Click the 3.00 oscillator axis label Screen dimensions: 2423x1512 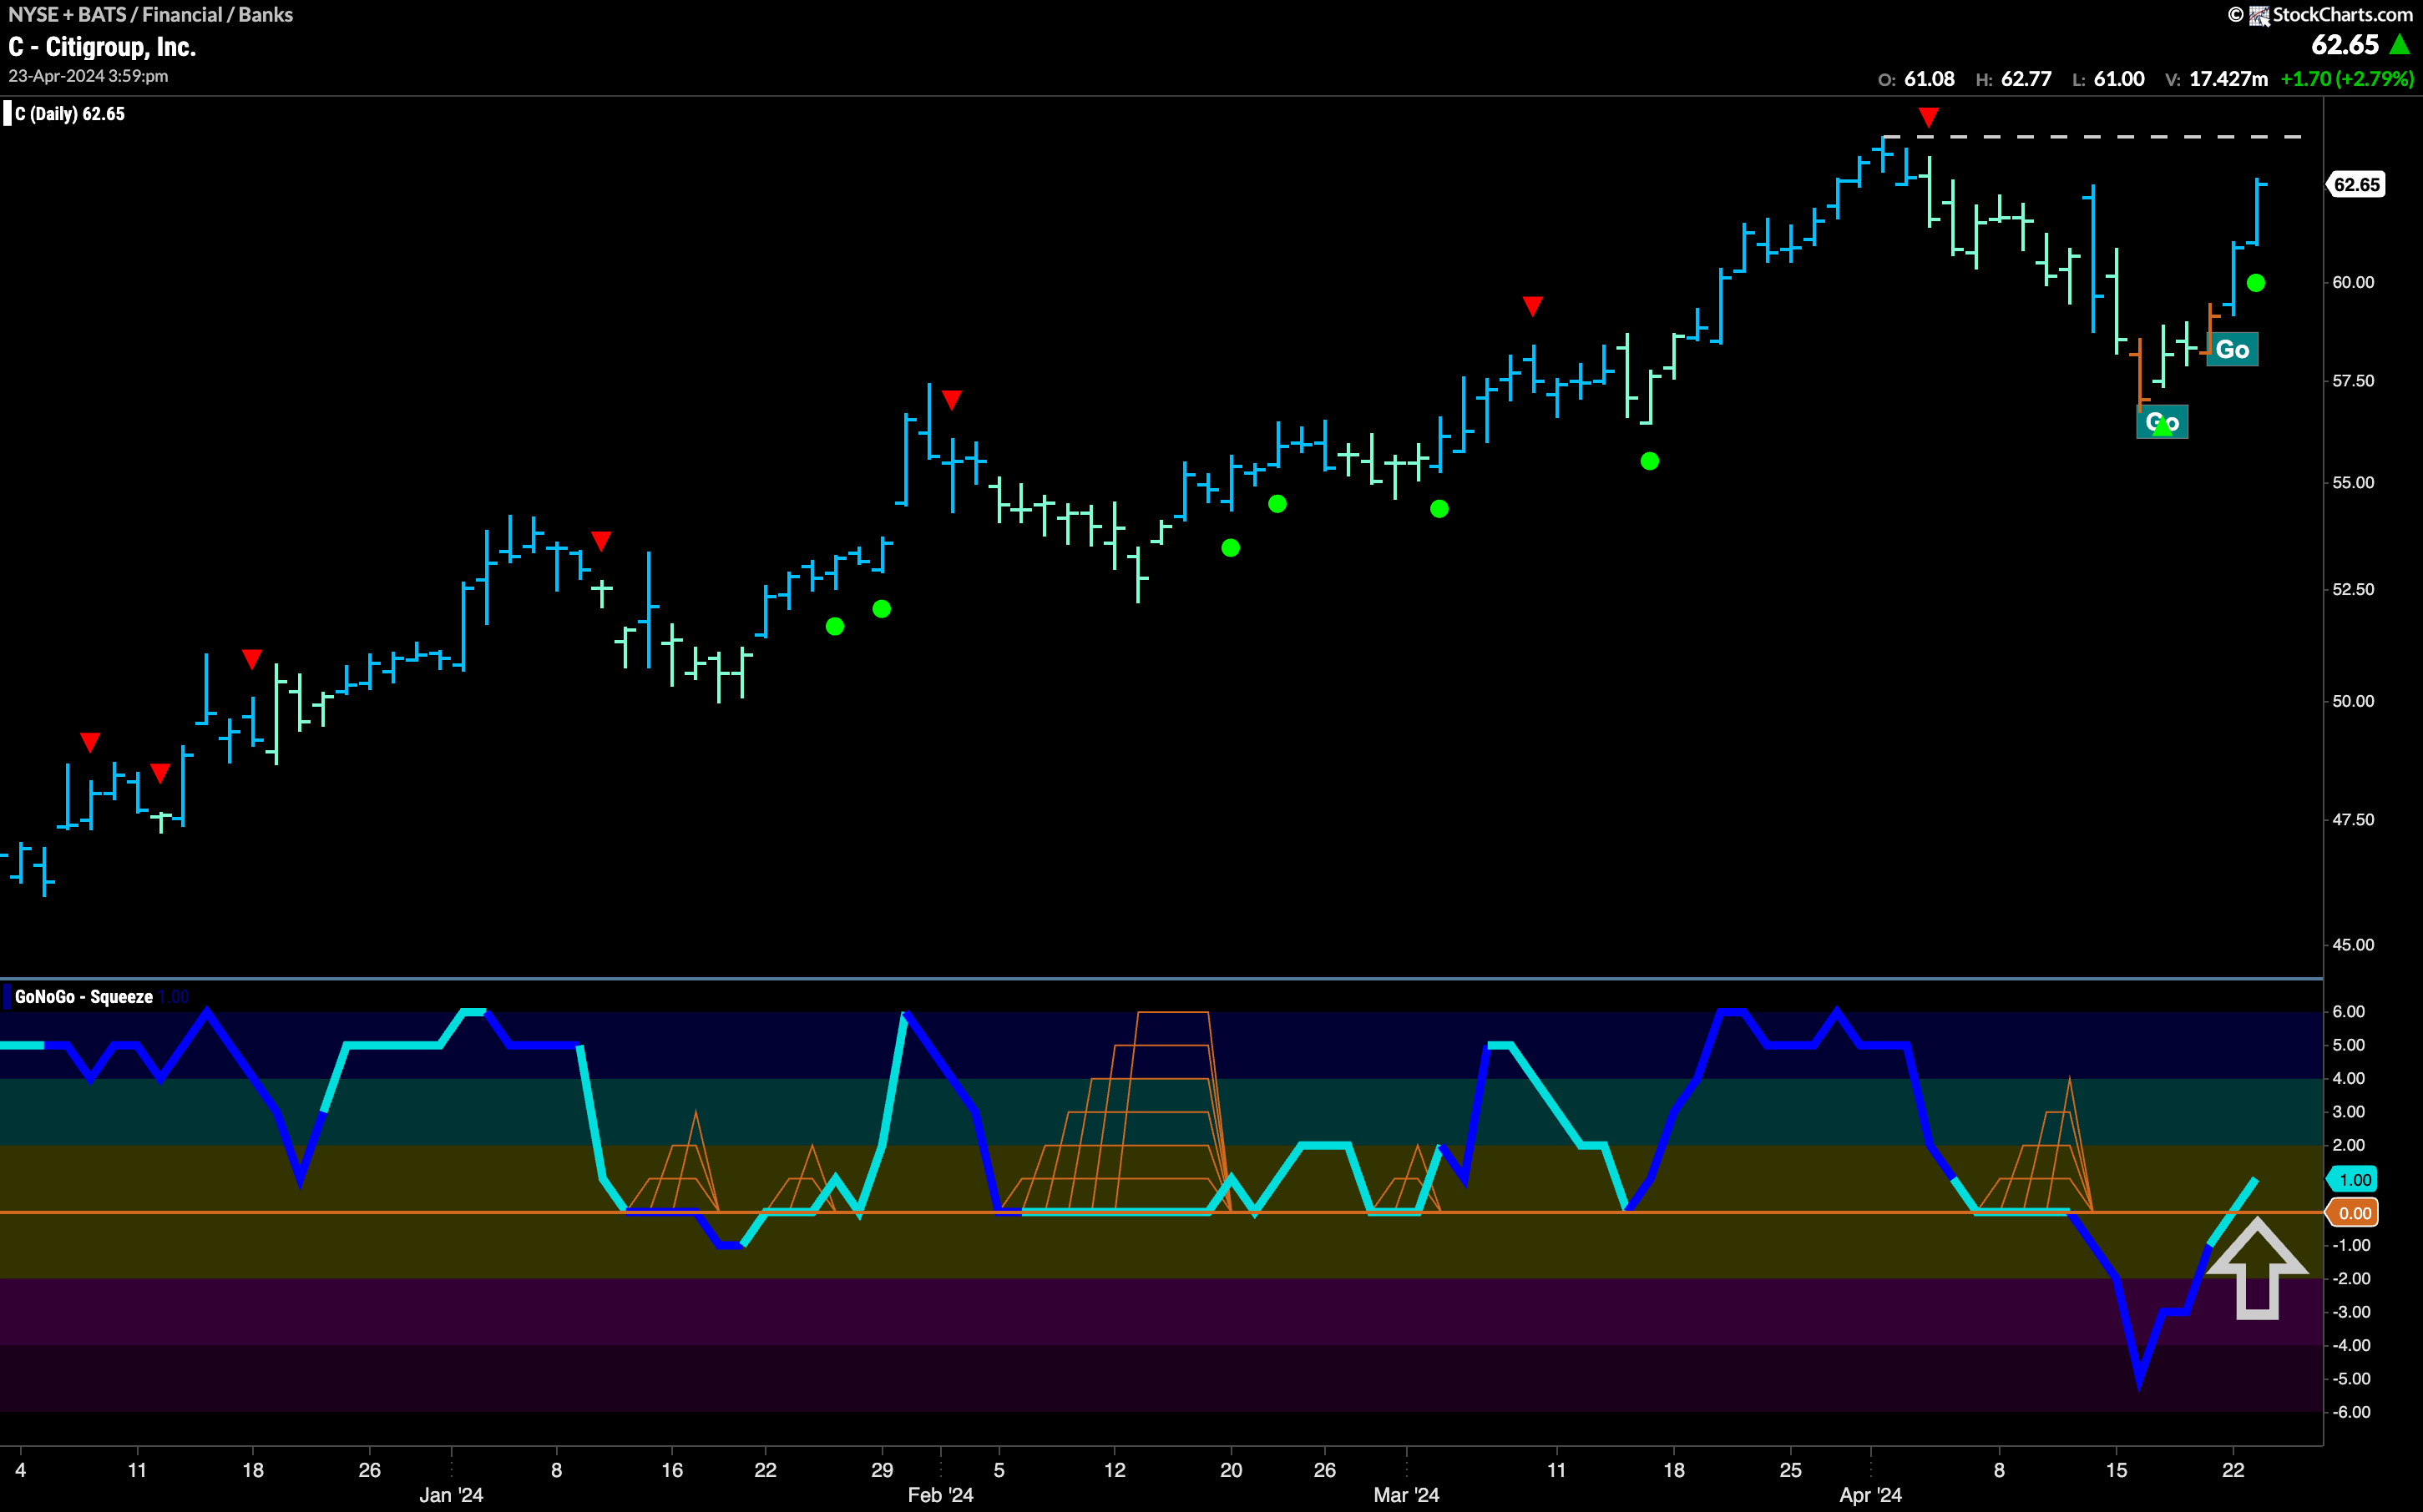tap(2349, 1112)
